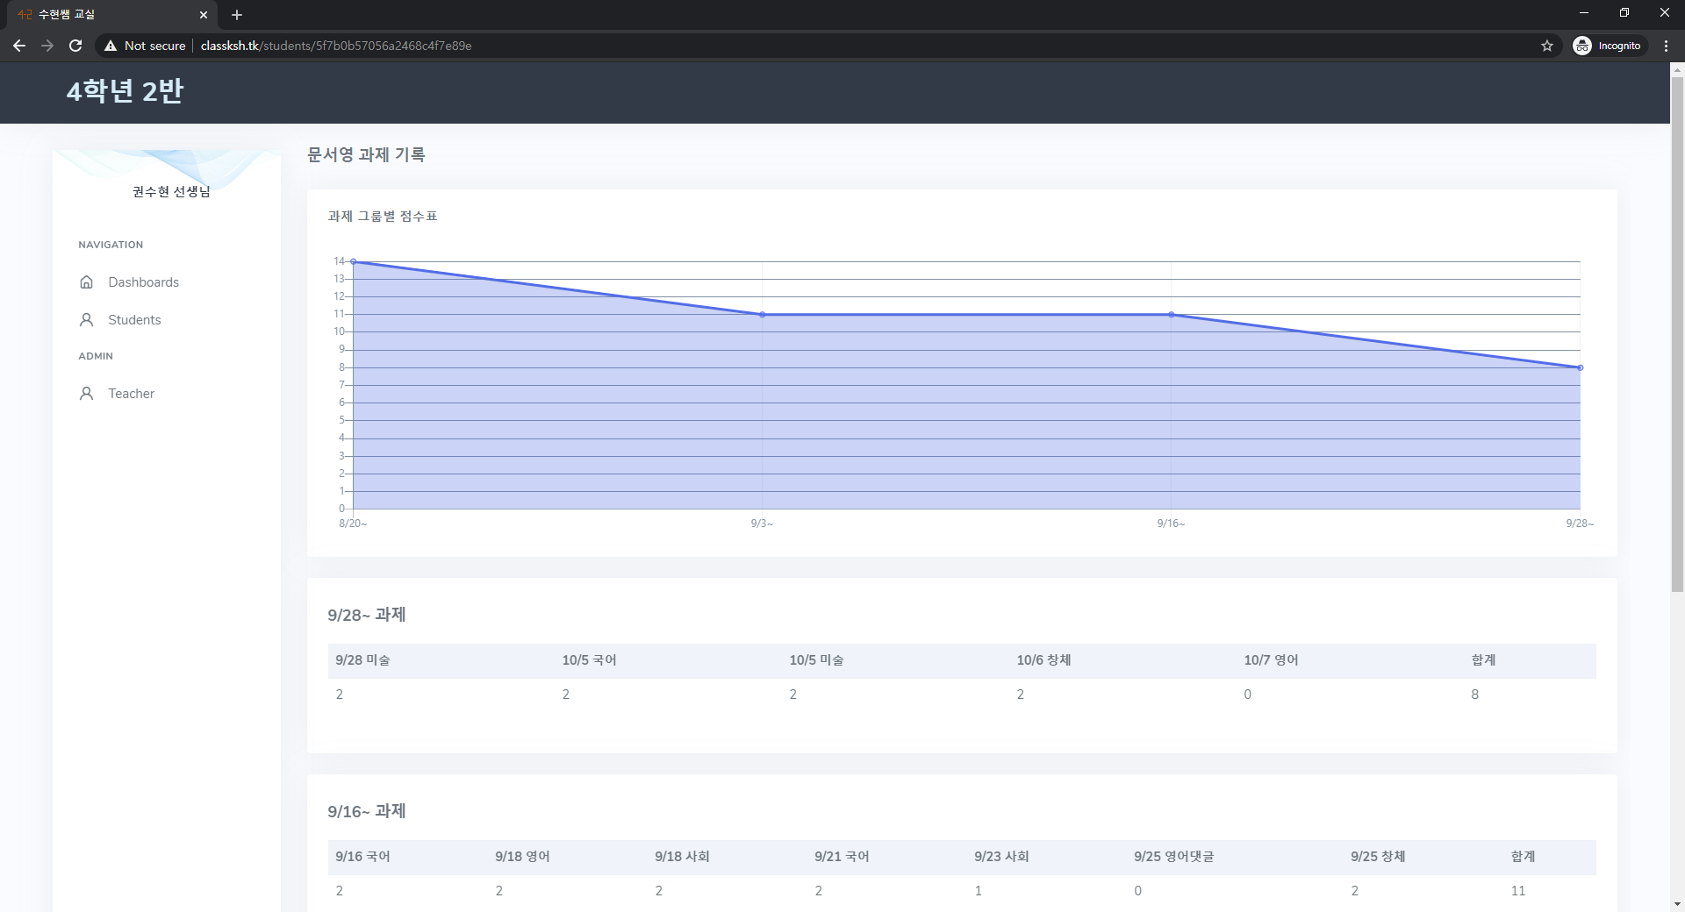This screenshot has height=912, width=1685.
Task: Open the Teacher admin link
Action: (x=131, y=394)
